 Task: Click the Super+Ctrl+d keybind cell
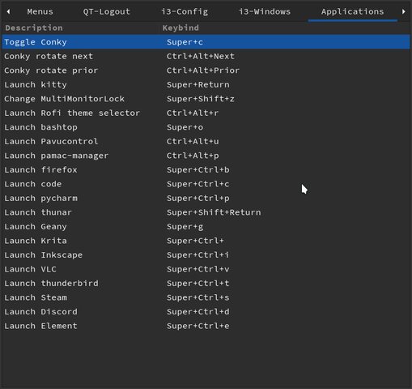pyautogui.click(x=198, y=311)
